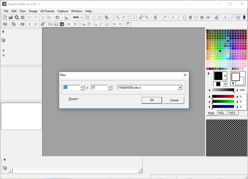Image resolution: width=248 pixels, height=179 pixels.
Task: Open the All Frames menu
Action: point(47,11)
